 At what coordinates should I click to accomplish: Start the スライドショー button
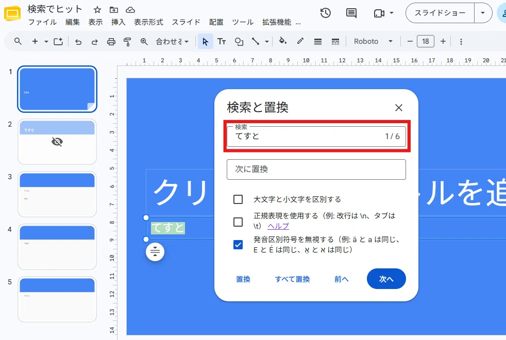click(x=440, y=13)
